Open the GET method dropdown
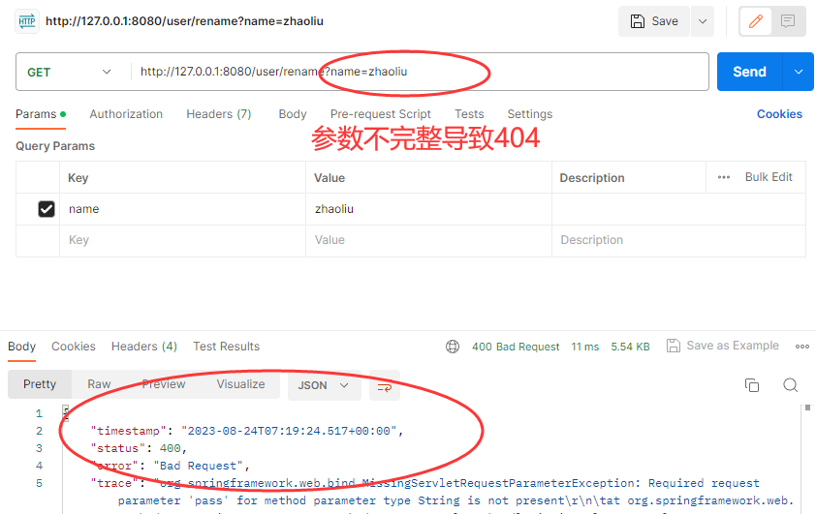Image resolution: width=816 pixels, height=514 pixels. (69, 72)
